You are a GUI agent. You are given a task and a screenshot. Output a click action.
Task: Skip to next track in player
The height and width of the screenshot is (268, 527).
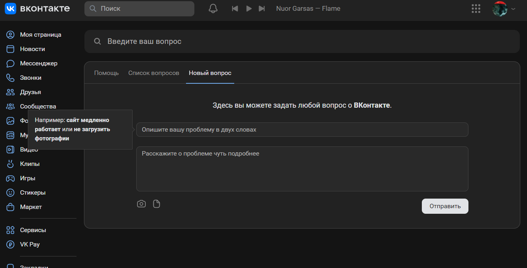tap(262, 8)
